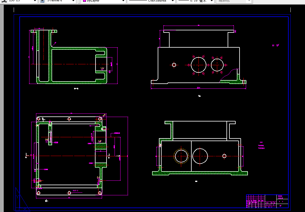Select the 7.5 roughness value in section view
Screen dimensions: 305x212
102,68
